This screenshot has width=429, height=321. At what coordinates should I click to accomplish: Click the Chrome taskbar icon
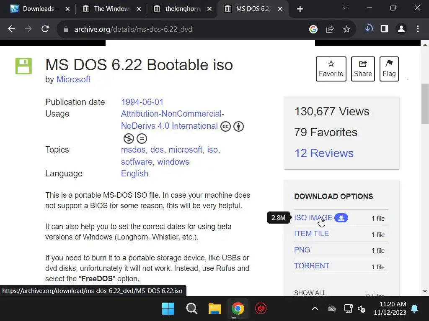tap(238, 309)
